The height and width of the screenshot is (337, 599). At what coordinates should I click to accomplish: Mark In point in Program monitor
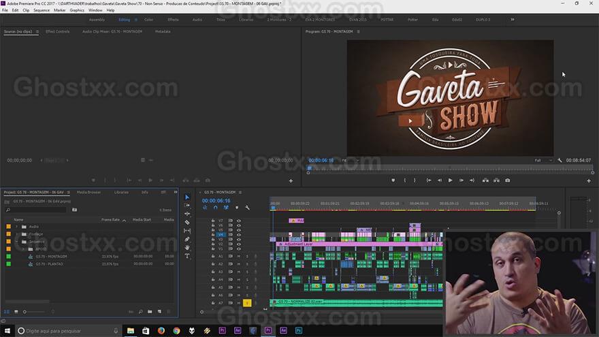[x=404, y=180]
